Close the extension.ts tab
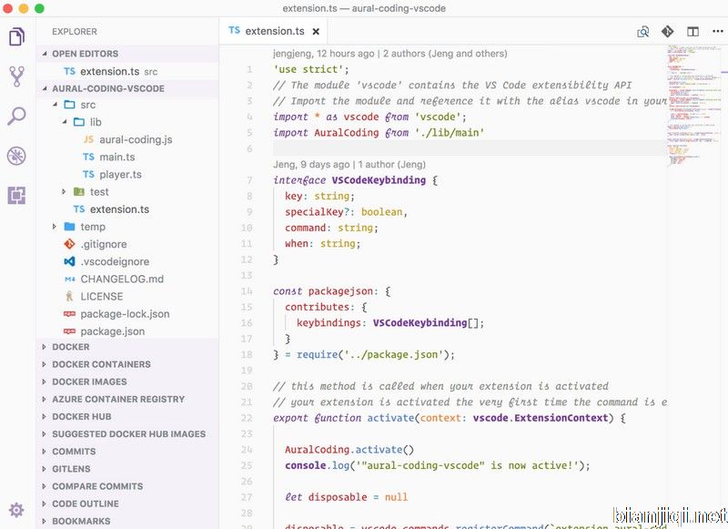Viewport: 728px width, 529px height. click(x=316, y=32)
